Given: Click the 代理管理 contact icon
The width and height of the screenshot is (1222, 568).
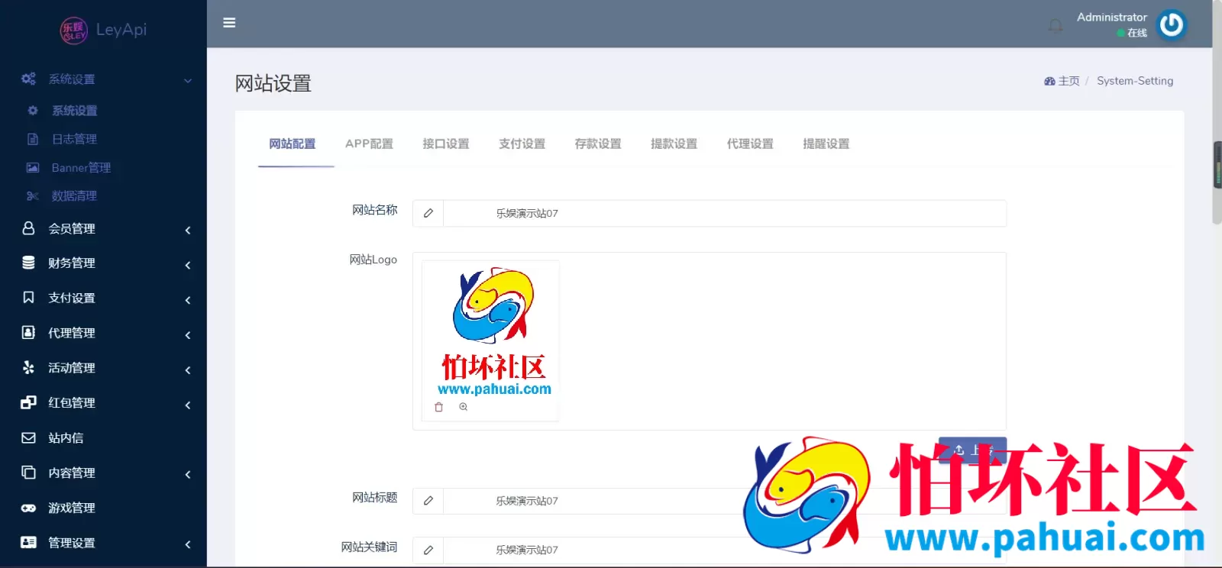Looking at the screenshot, I should click(28, 332).
